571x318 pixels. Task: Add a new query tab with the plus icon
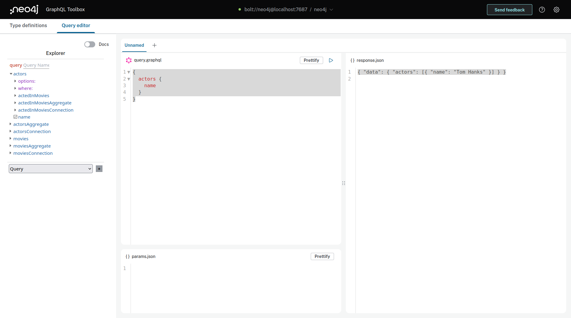[154, 45]
